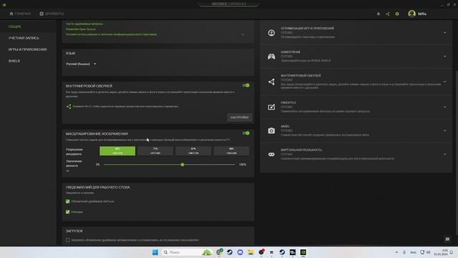The height and width of the screenshot is (258, 458).
Task: Open the Open Source licenses link
Action: point(81,29)
